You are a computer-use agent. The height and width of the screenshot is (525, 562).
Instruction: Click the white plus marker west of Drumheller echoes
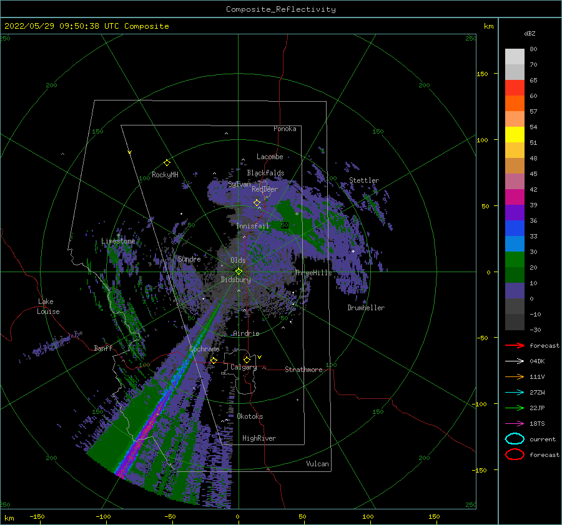[x=353, y=251]
